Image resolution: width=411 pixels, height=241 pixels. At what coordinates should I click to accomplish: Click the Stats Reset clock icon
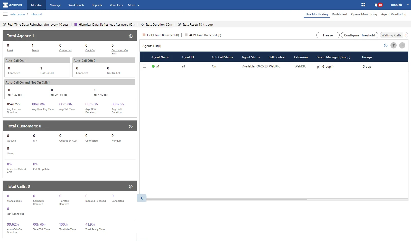(x=179, y=24)
